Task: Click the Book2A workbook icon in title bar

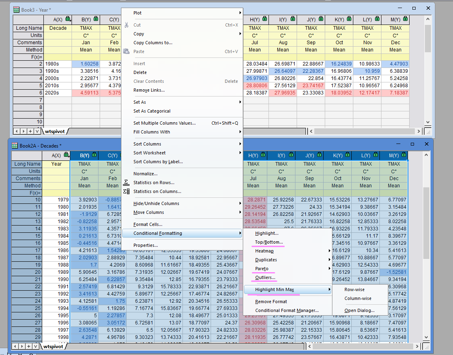Action: (x=15, y=146)
